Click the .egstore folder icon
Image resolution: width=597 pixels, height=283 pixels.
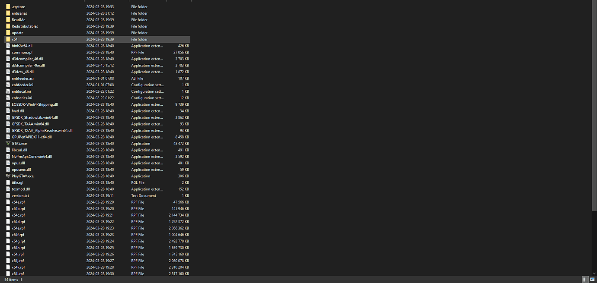[x=8, y=7]
